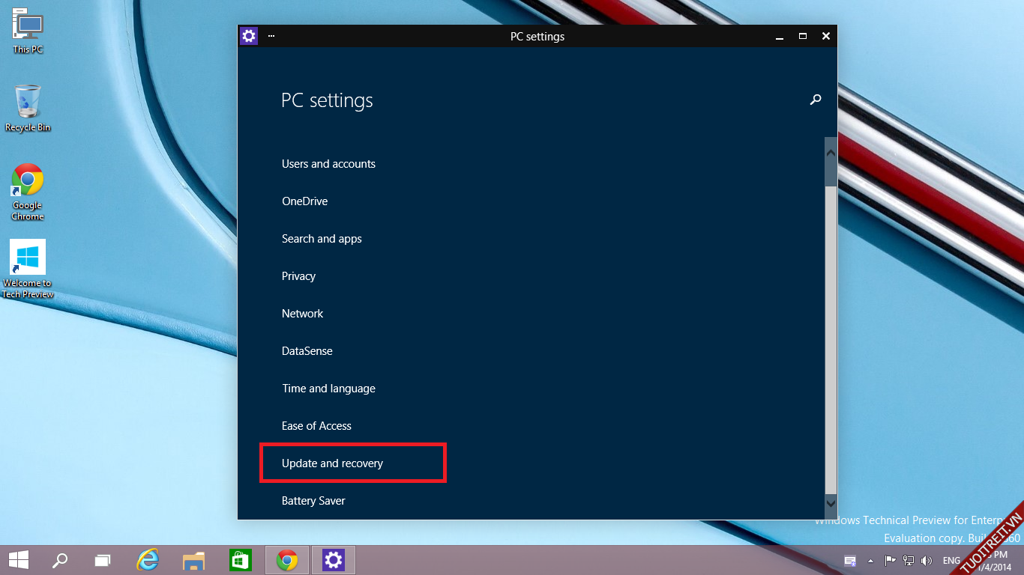Viewport: 1024px width, 575px height.
Task: Open the PC settings gear icon menu
Action: (249, 36)
